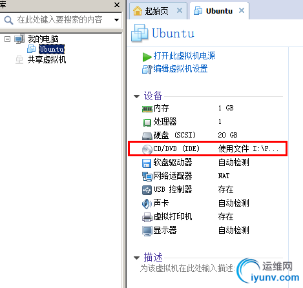This screenshot has height=288, width=303.
Task: Click the 声卡 sound card label
Action: [x=161, y=203]
